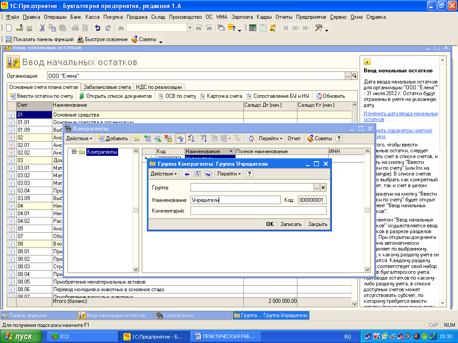458x343 pixels.
Task: Click the windows list icon in main toolbar
Action: [221, 28]
